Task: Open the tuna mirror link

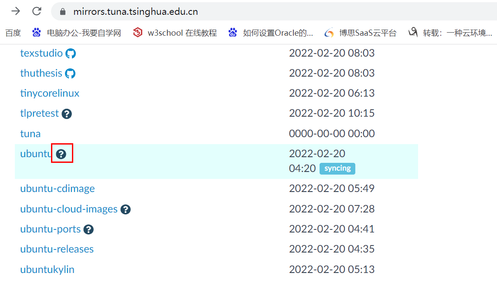Action: pyautogui.click(x=31, y=134)
